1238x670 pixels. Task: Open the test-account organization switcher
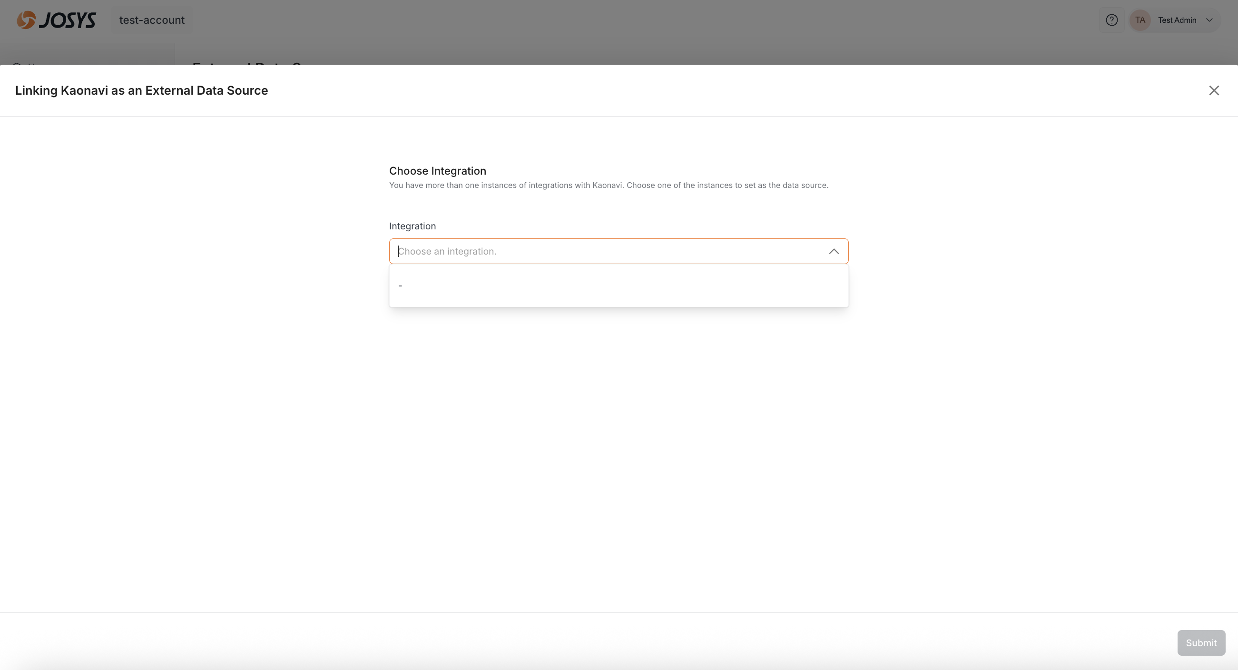click(152, 20)
